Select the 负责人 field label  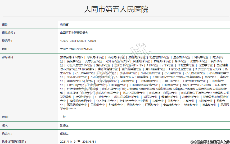coord(7,133)
